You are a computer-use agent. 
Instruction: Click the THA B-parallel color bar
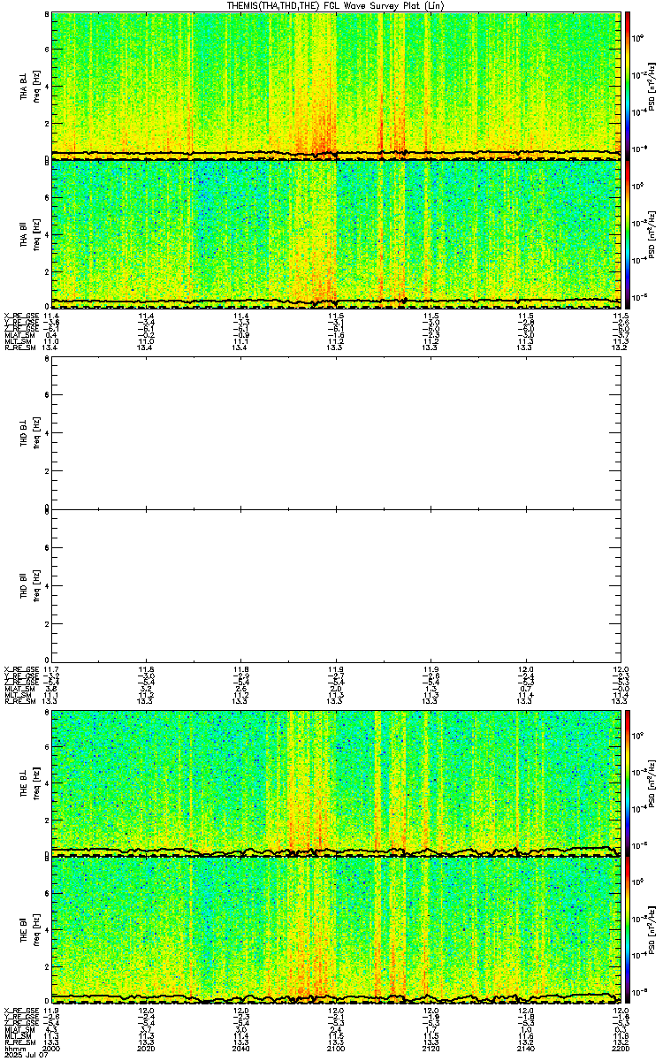click(x=629, y=234)
